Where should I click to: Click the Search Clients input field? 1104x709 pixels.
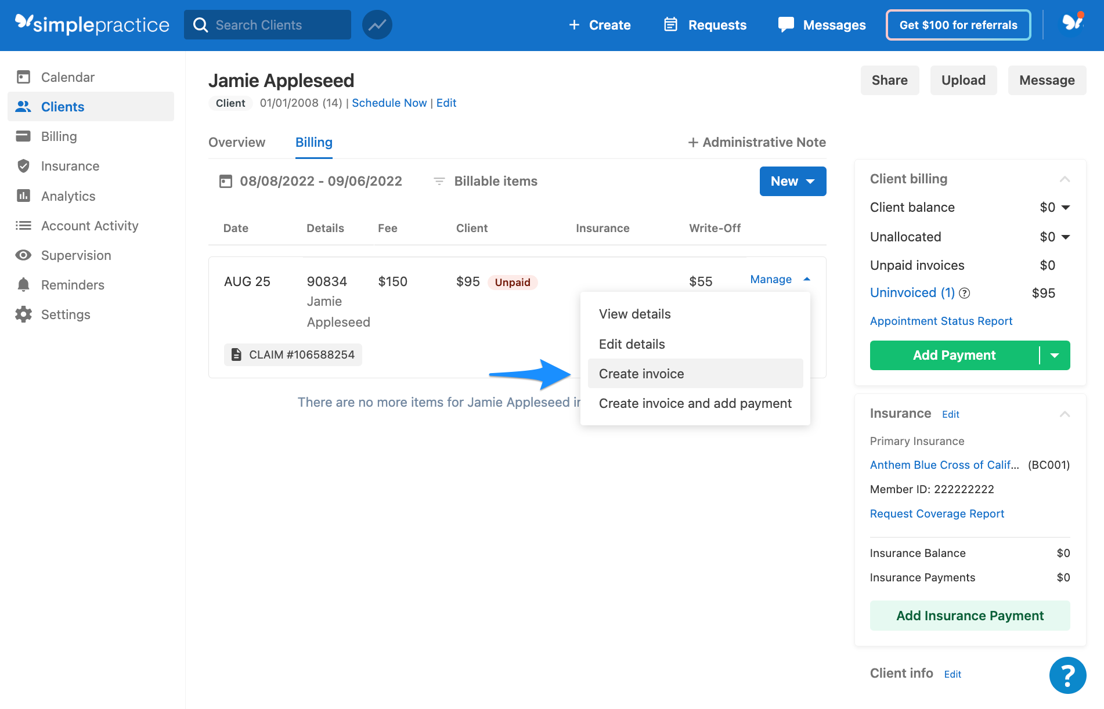[x=268, y=25]
